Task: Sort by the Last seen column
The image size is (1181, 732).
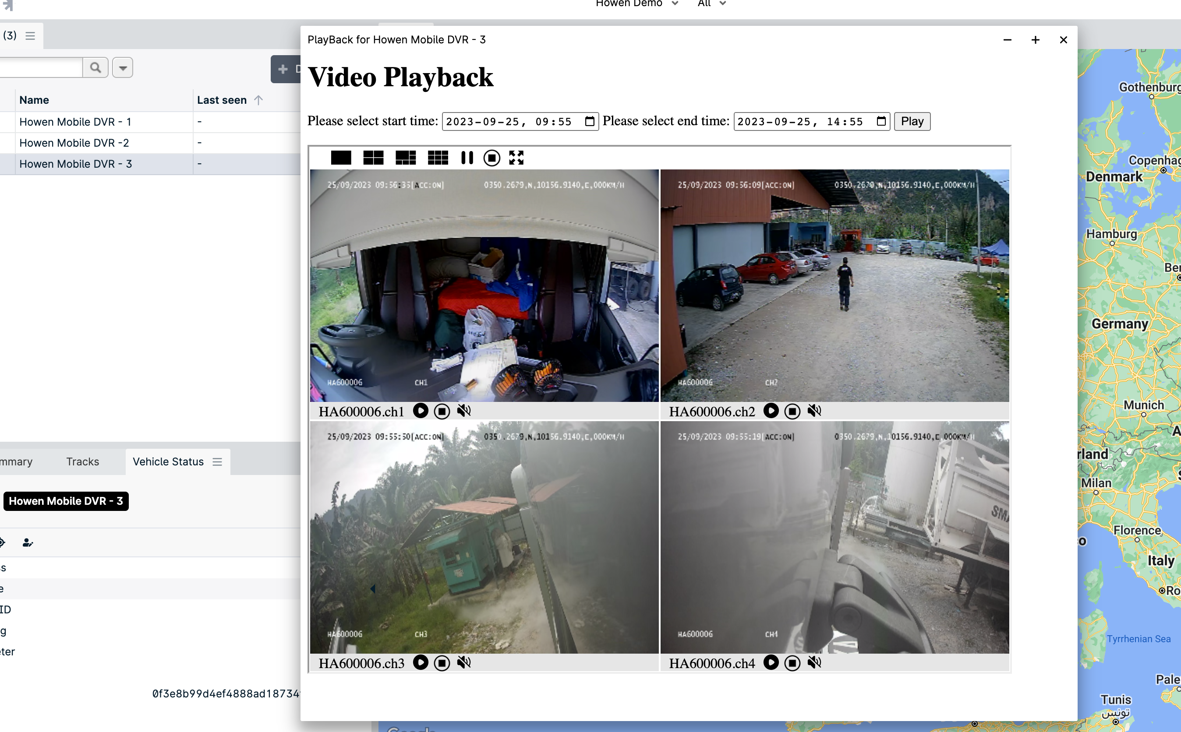Action: click(222, 100)
